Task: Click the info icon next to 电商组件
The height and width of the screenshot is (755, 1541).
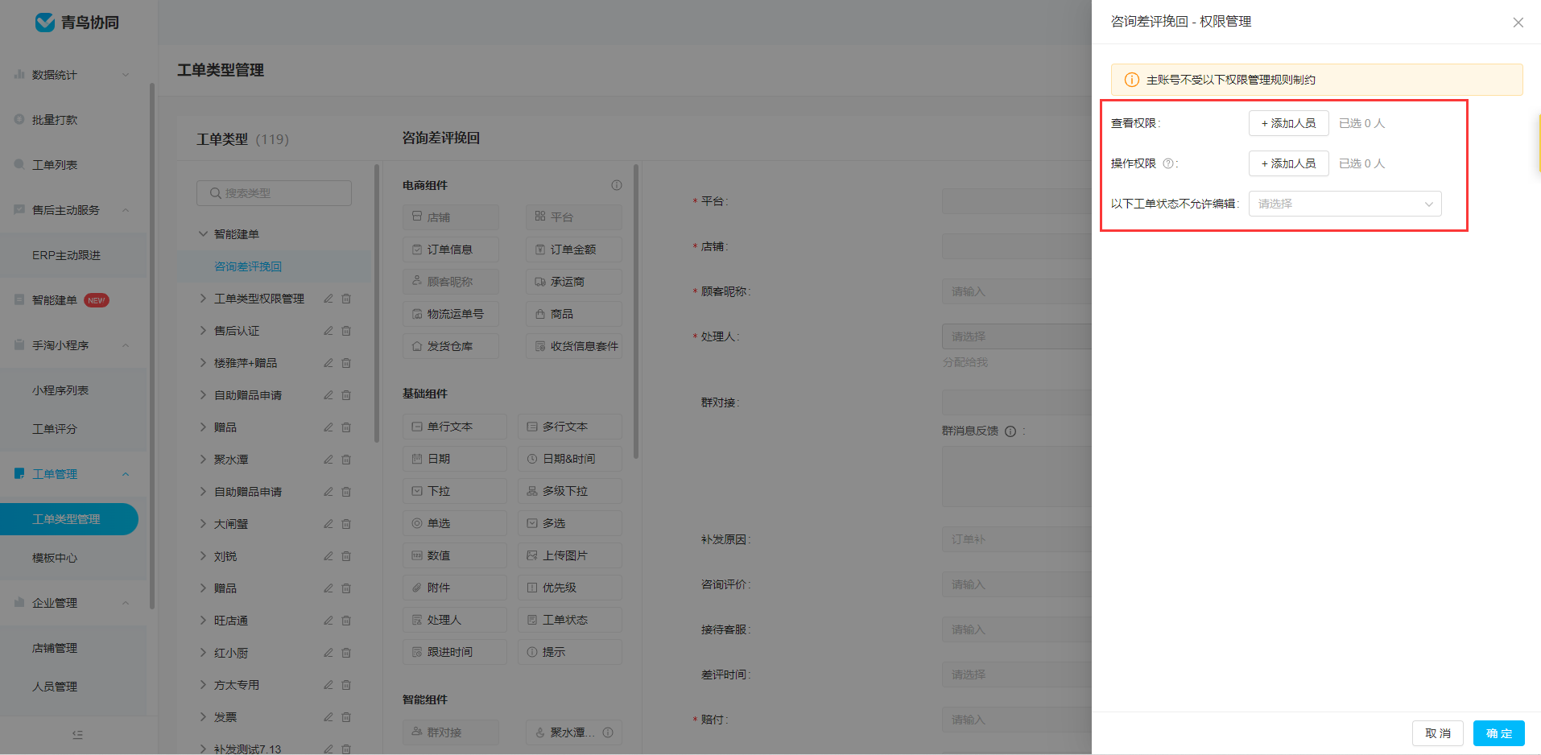Action: 617,185
